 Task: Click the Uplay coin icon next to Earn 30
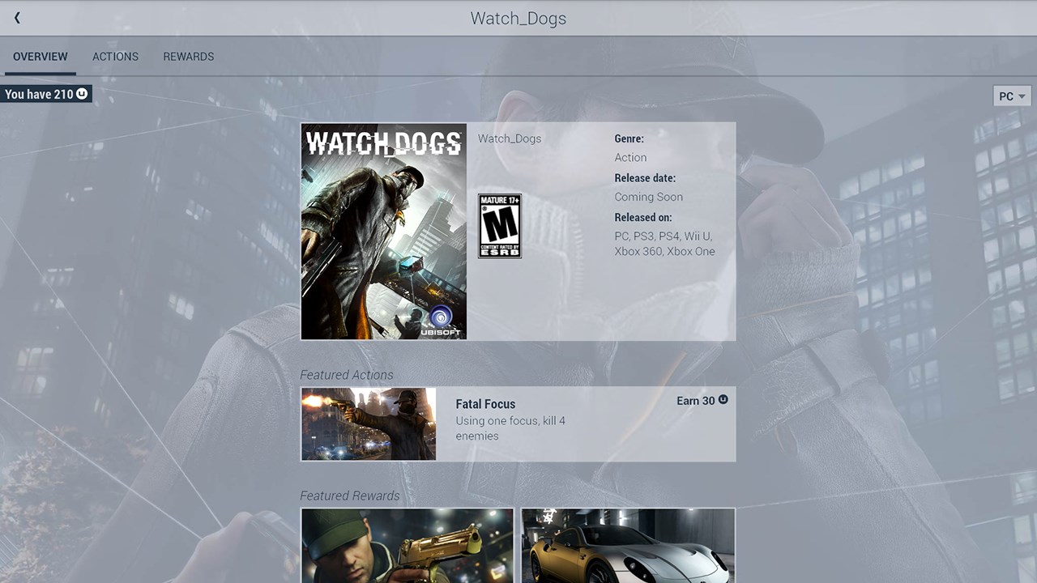723,400
